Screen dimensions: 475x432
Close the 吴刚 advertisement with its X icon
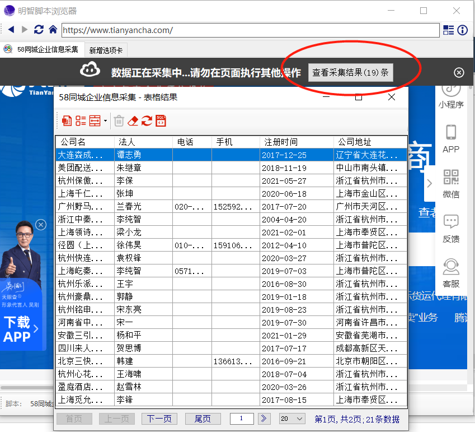[41, 225]
